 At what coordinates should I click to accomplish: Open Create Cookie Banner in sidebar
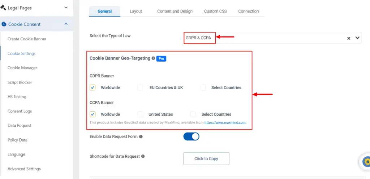pos(27,39)
